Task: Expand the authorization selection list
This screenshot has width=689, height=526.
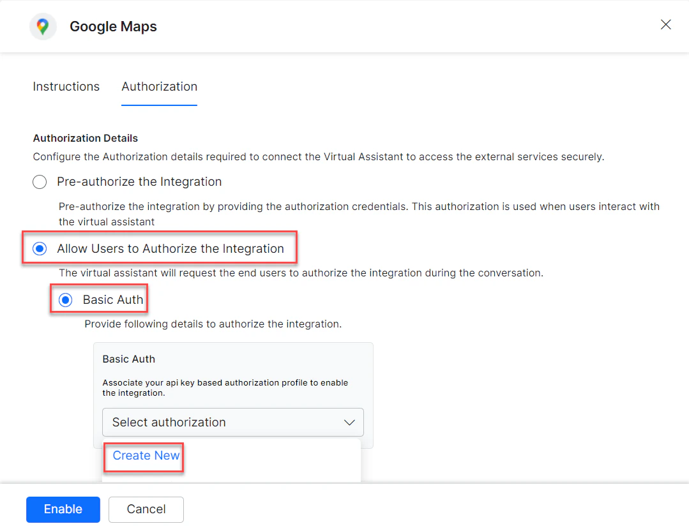Action: coord(232,422)
